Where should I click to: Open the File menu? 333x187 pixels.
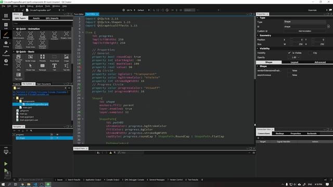click(4, 6)
